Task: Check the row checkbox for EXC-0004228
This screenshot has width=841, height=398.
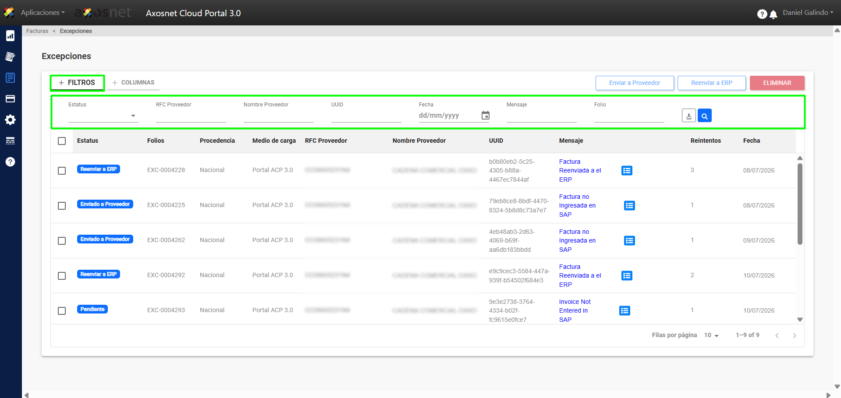Action: click(62, 171)
